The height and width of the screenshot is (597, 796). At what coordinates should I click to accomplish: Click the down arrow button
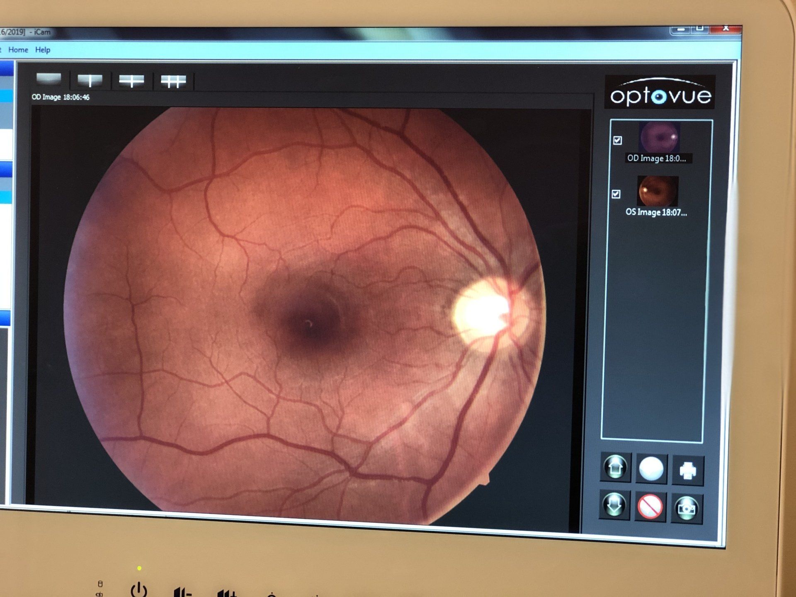tap(614, 505)
